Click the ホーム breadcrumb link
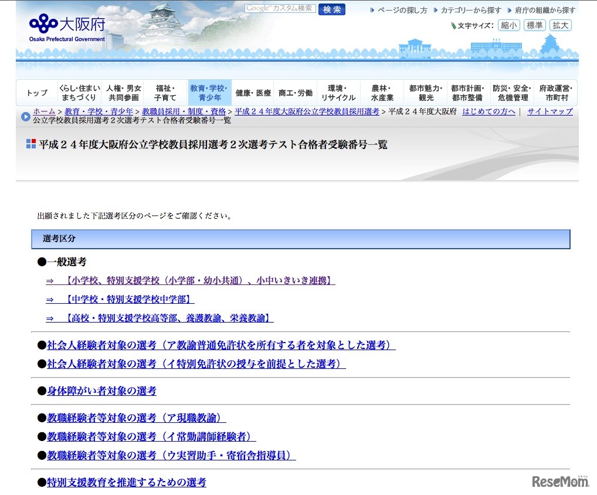The image size is (597, 495). [44, 111]
